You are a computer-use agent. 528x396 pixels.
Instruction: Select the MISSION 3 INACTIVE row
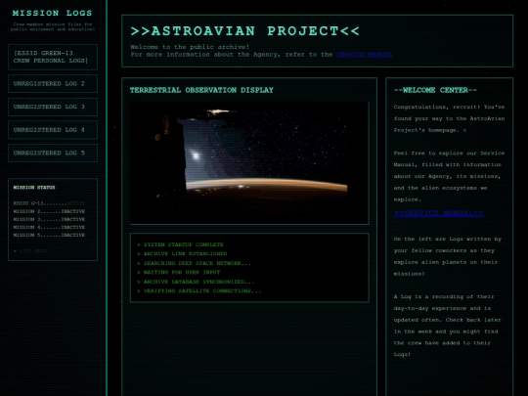(x=49, y=219)
